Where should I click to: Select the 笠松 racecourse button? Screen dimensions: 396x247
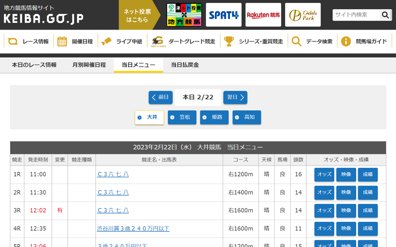(182, 118)
